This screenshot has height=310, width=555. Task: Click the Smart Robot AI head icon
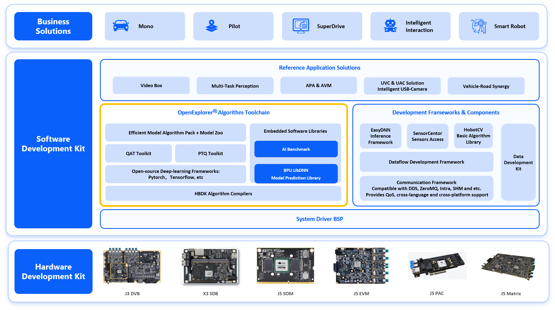[x=479, y=26]
